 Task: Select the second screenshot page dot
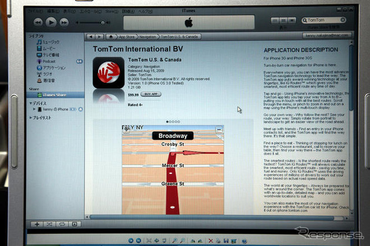(170, 122)
